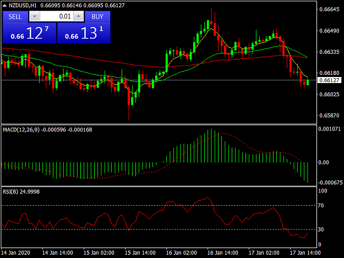The image size is (344, 258).
Task: Collapse one-click trading panel triangle icon
Action: 4,6
